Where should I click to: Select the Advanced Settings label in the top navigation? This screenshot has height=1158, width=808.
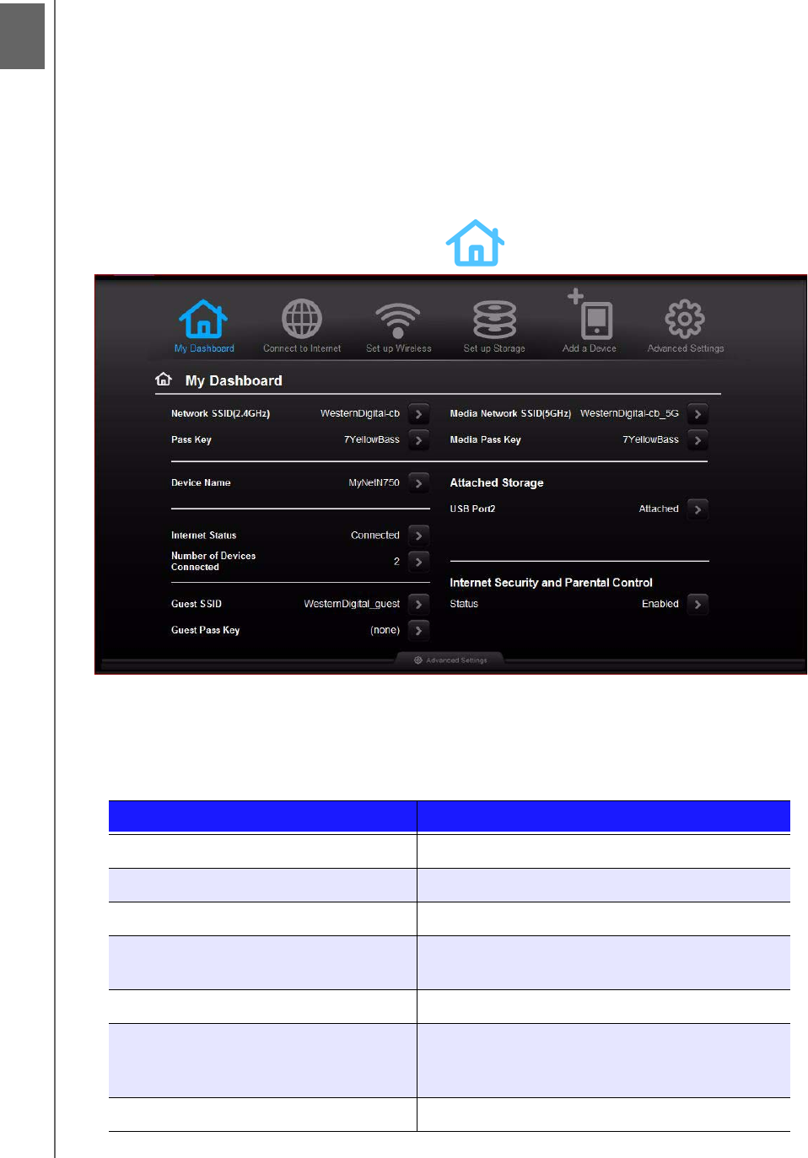point(686,348)
